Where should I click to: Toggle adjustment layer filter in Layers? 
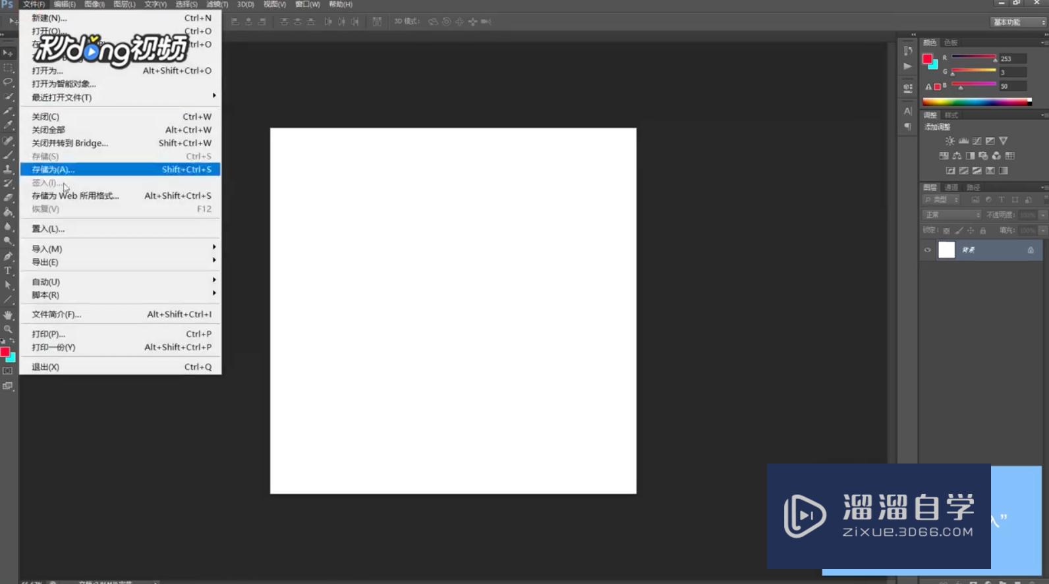point(988,199)
